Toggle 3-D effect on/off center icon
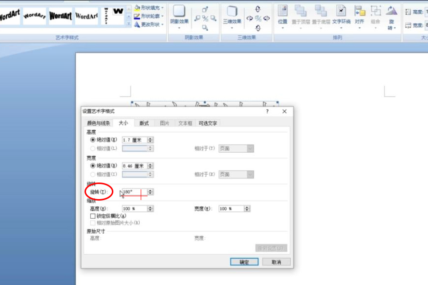The width and height of the screenshot is (428, 285). pos(258,19)
